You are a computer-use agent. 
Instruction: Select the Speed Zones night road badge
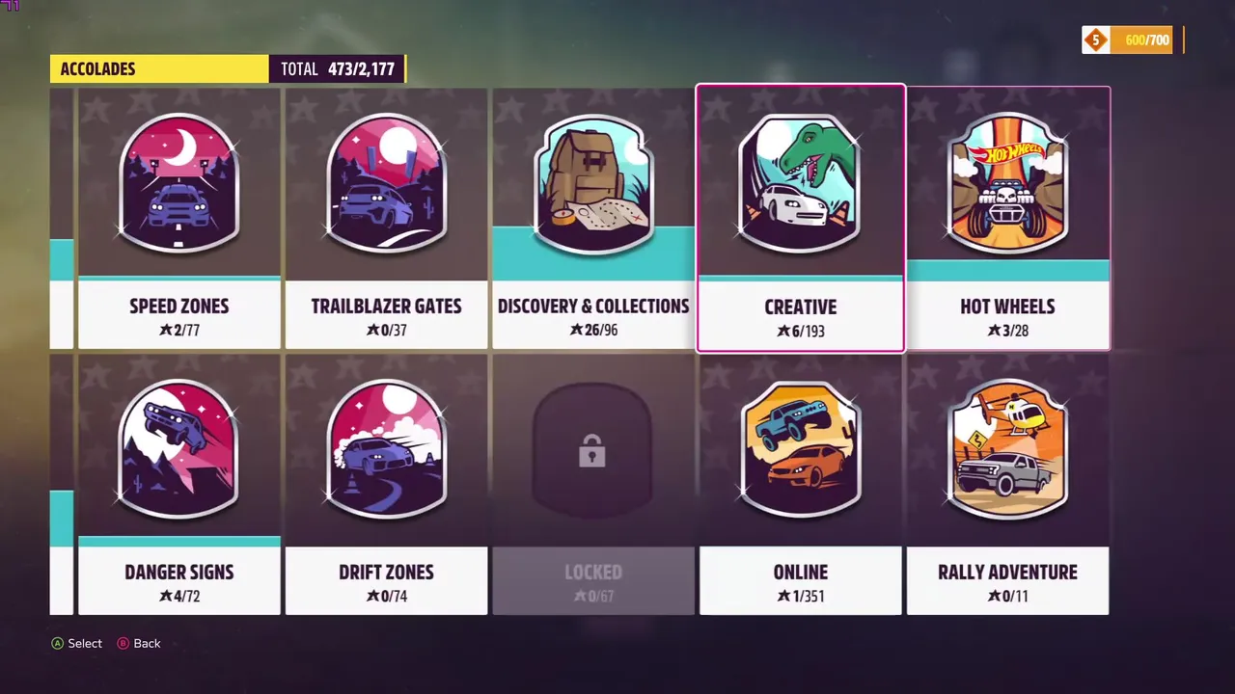pyautogui.click(x=179, y=183)
